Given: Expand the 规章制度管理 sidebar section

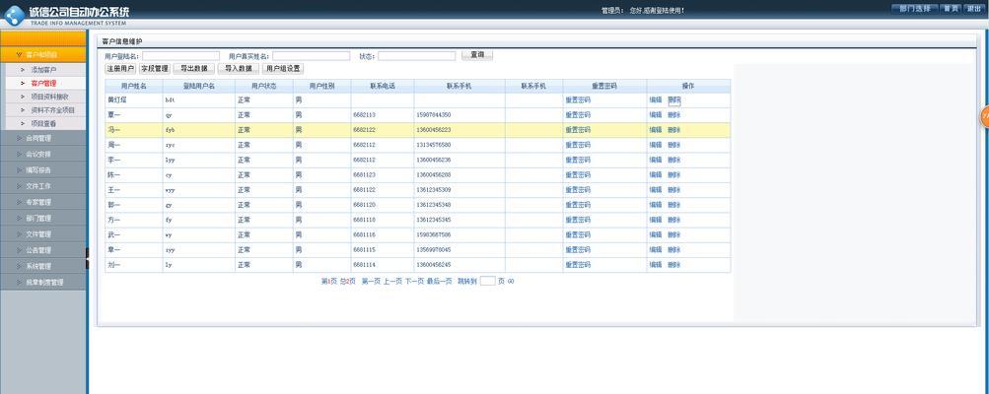Looking at the screenshot, I should 42,283.
